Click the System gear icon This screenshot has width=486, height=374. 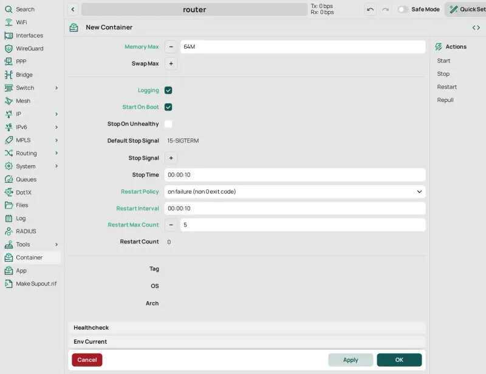pos(9,166)
